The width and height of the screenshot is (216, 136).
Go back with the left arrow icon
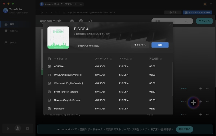(46, 12)
